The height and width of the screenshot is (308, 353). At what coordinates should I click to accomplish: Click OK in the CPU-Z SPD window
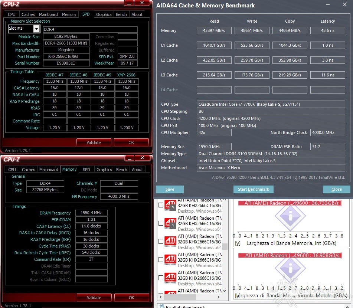point(131,142)
